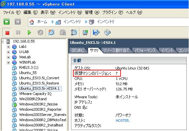Click the green Power On play icon
The image size is (189, 131).
pos(29,32)
